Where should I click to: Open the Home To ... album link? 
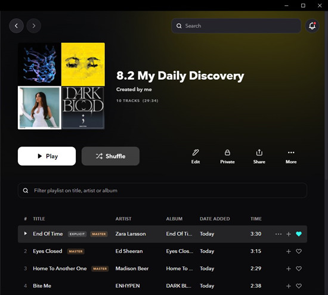tap(180, 268)
